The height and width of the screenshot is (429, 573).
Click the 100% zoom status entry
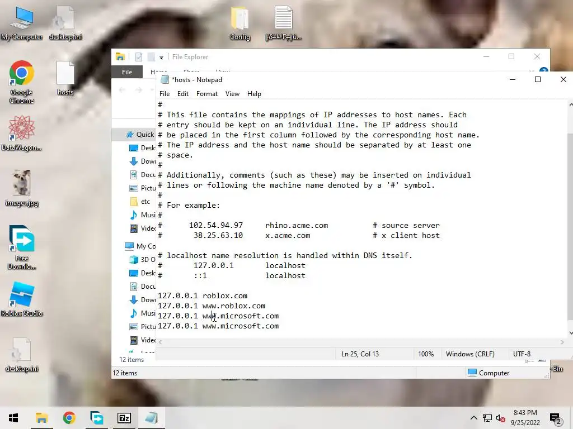point(426,354)
